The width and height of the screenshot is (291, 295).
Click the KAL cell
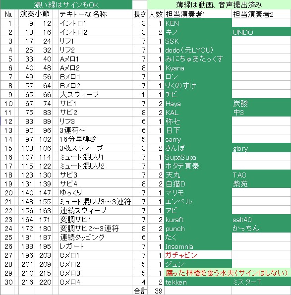point(198,112)
